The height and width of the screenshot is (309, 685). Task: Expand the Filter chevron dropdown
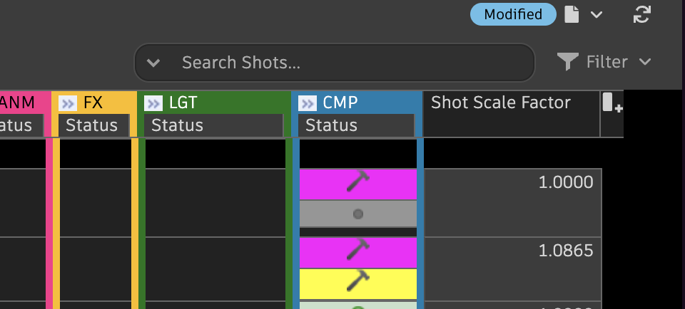coord(645,62)
